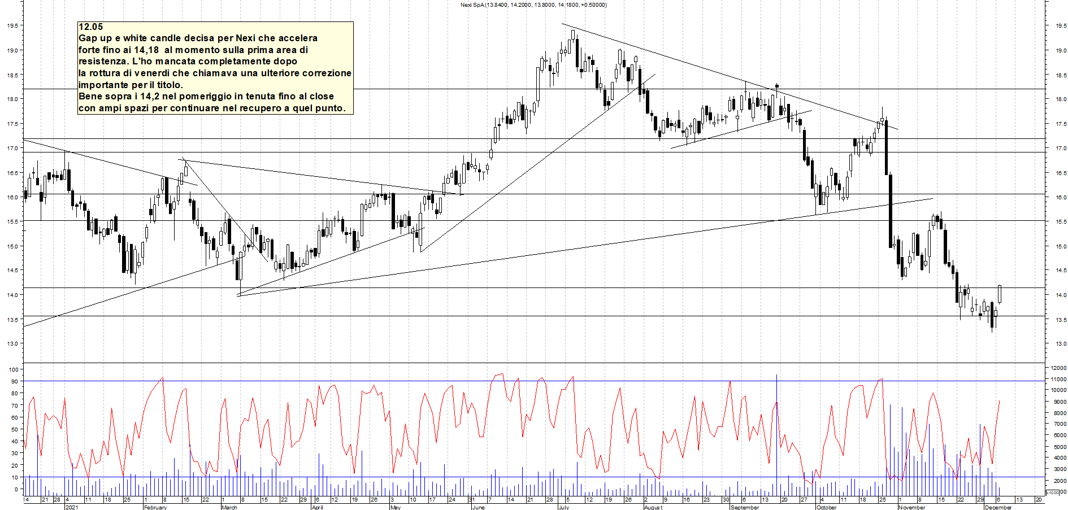Click the 'October' month label
The width and height of the screenshot is (1068, 510).
tap(826, 507)
